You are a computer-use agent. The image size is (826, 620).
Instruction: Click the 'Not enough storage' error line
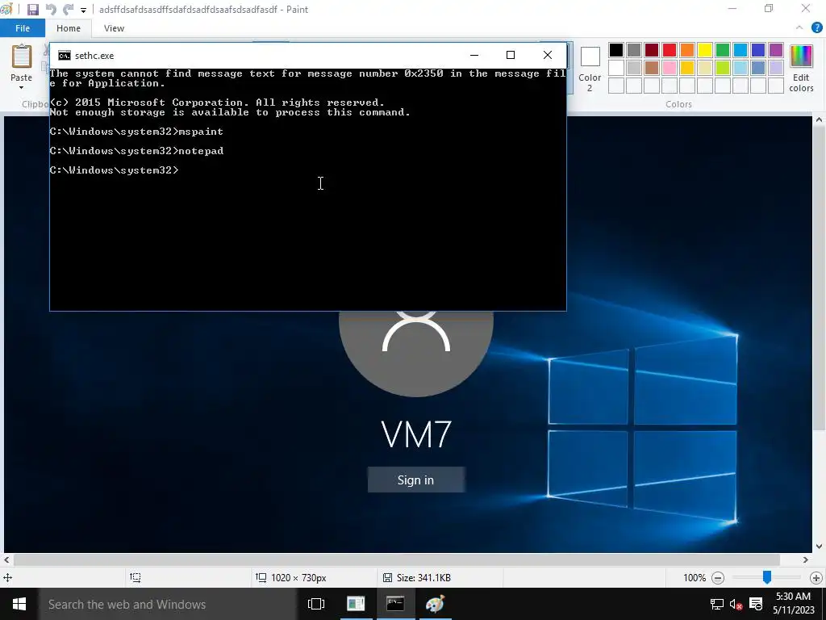230,112
